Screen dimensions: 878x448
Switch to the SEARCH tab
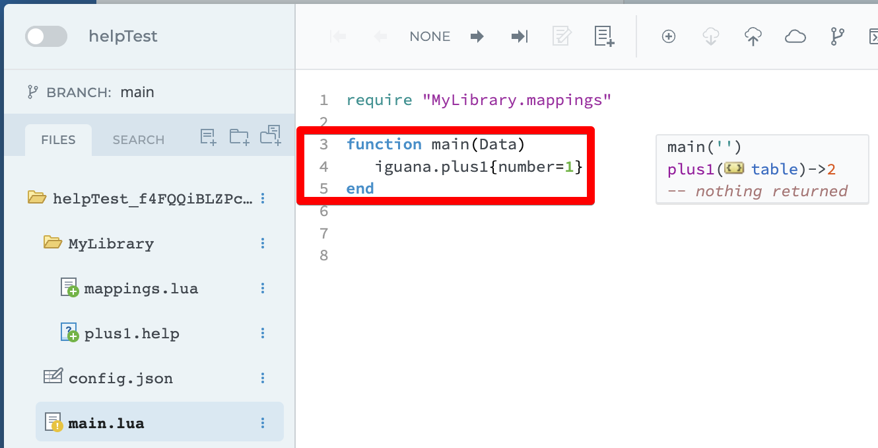tap(138, 139)
